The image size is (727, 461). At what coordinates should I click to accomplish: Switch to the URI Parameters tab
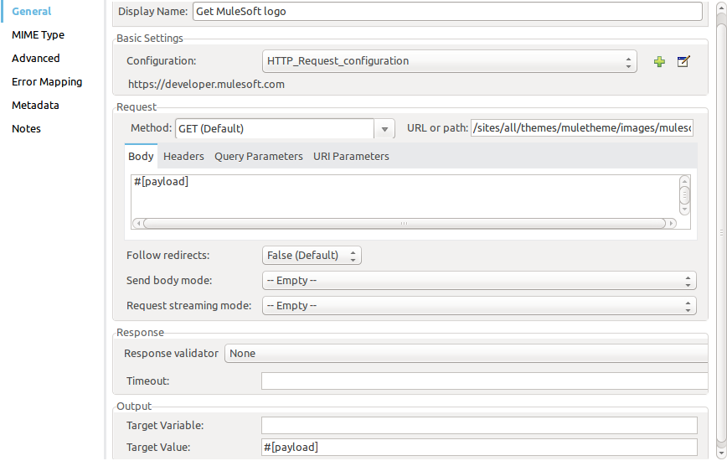click(351, 157)
